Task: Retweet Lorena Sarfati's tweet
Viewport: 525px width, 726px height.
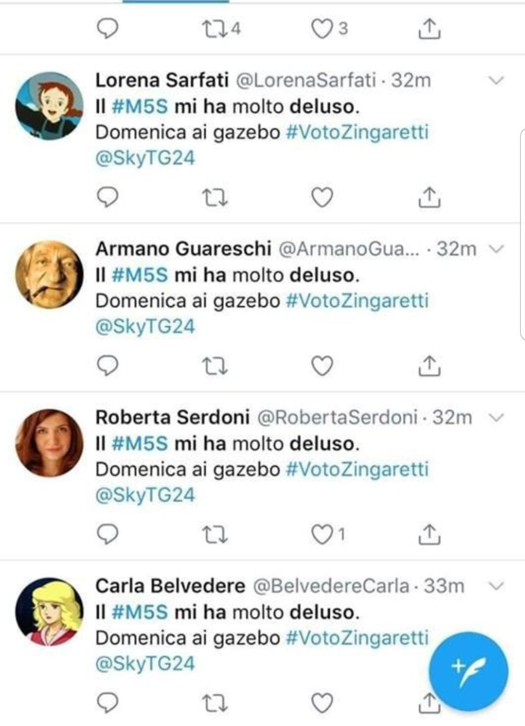Action: [x=215, y=198]
